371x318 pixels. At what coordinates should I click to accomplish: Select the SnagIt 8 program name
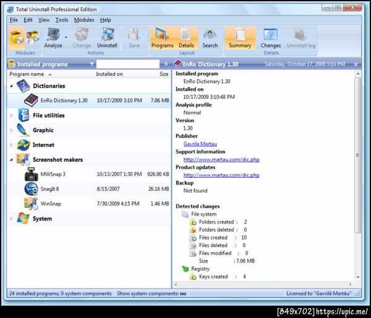click(49, 189)
